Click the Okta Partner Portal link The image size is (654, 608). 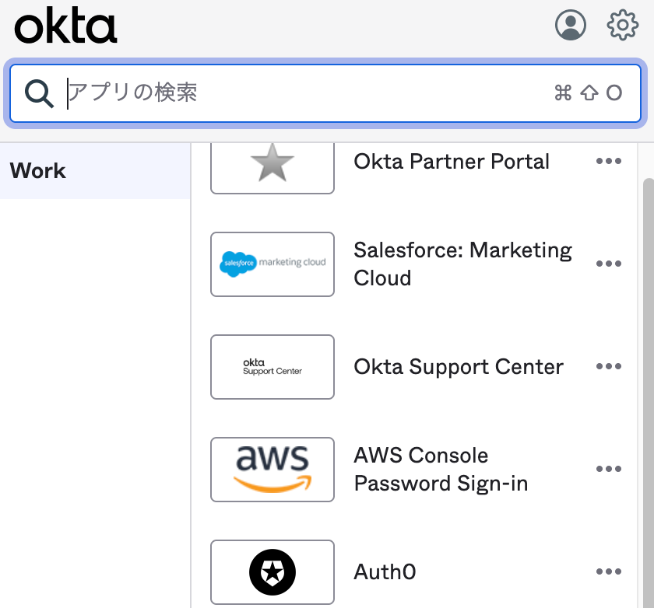tap(452, 161)
